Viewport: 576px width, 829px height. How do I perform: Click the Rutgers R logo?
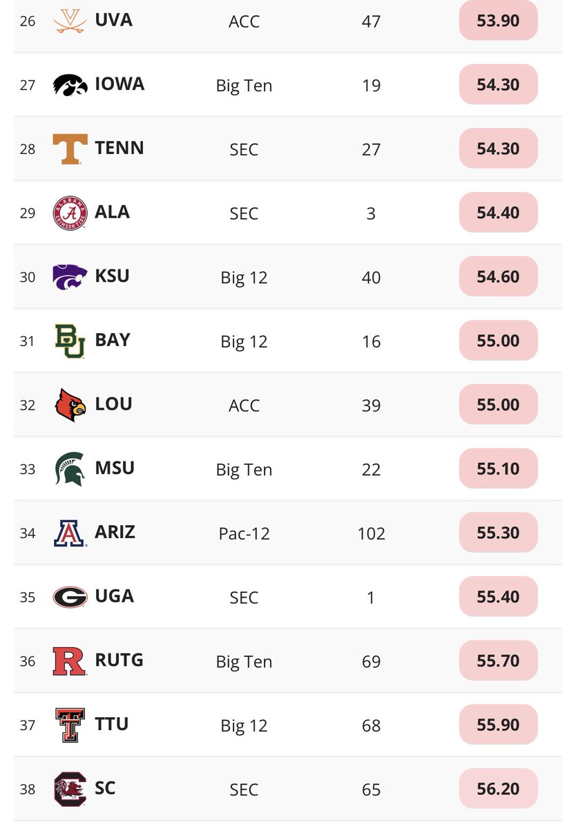coord(70,661)
